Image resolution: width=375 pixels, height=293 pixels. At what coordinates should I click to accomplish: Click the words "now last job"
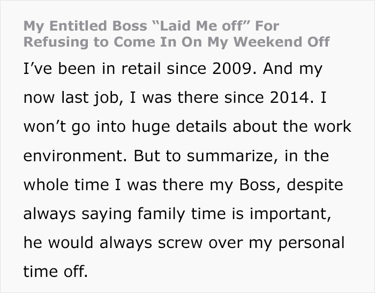[x=66, y=98]
